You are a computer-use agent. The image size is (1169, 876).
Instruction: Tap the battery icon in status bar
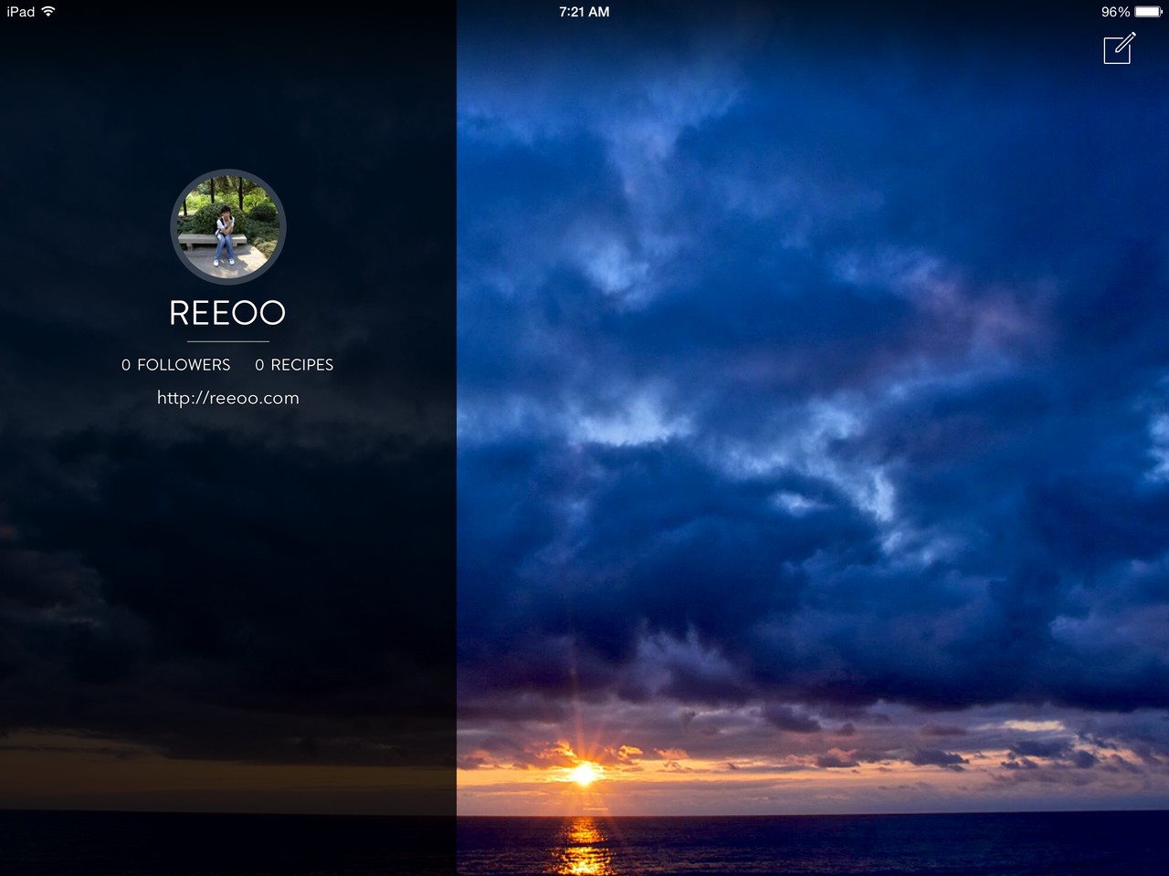(1148, 12)
